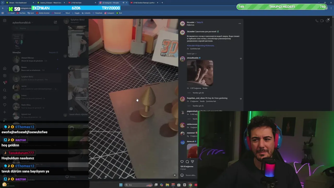The width and height of the screenshot is (334, 188).
Task: Open the Kaggle bookmark
Action: click(x=76, y=13)
